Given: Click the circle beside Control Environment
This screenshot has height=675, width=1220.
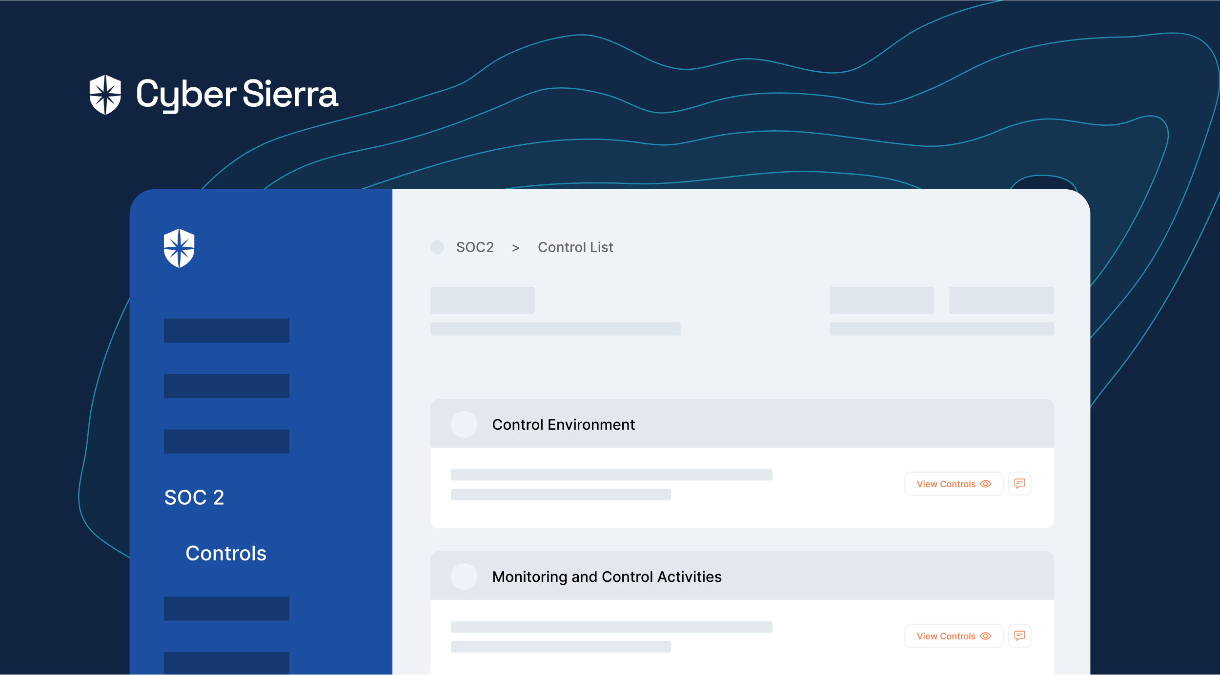Looking at the screenshot, I should [x=464, y=424].
